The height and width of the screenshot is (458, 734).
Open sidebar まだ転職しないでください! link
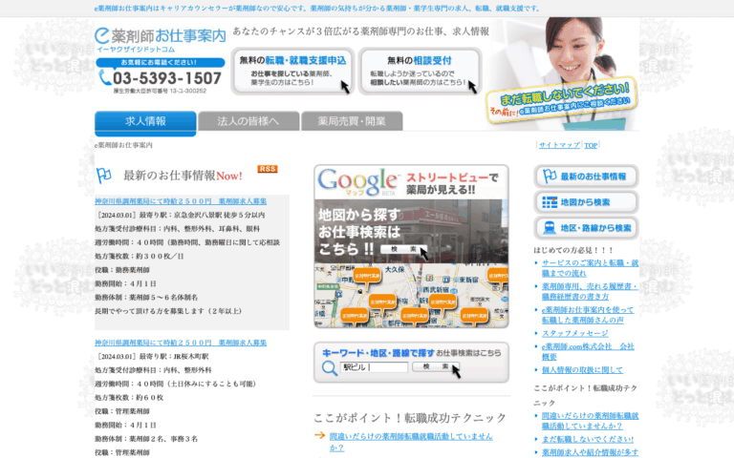coord(588,439)
